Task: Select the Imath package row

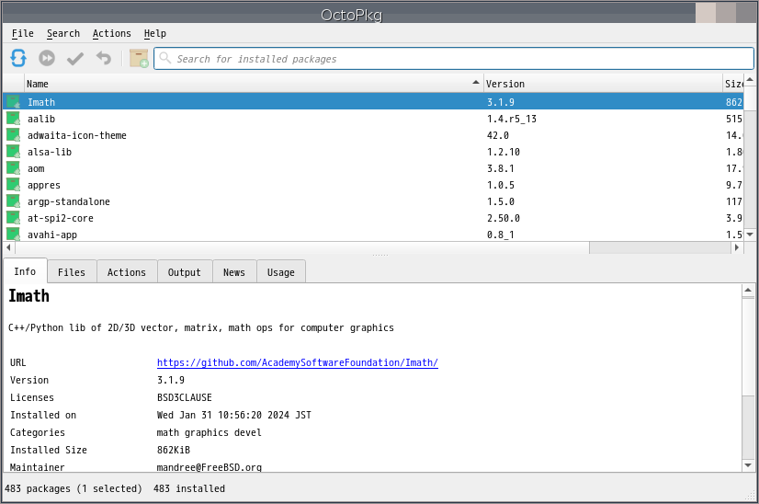Action: click(x=373, y=102)
